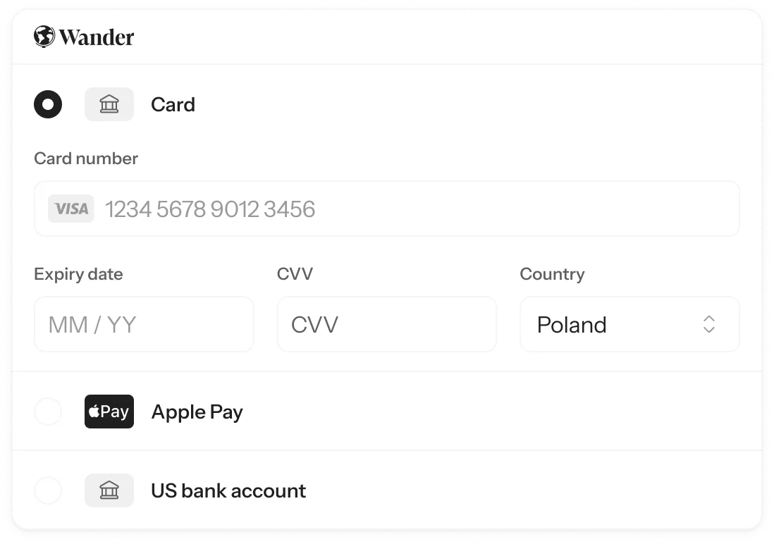Image resolution: width=774 pixels, height=544 pixels.
Task: Click inside the CVV input field
Action: pos(386,324)
